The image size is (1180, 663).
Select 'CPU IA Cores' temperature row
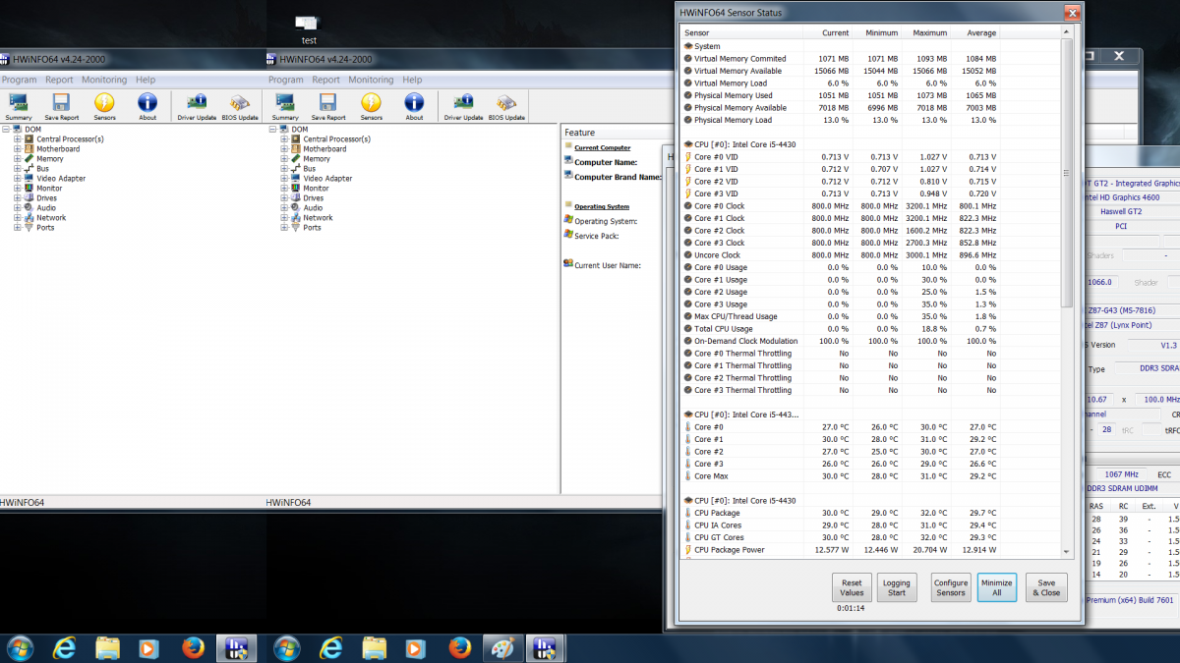pos(870,525)
